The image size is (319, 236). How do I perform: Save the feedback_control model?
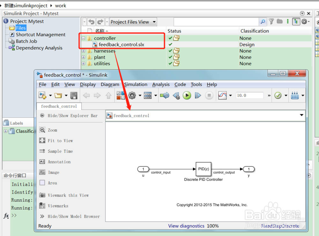click(x=74, y=95)
